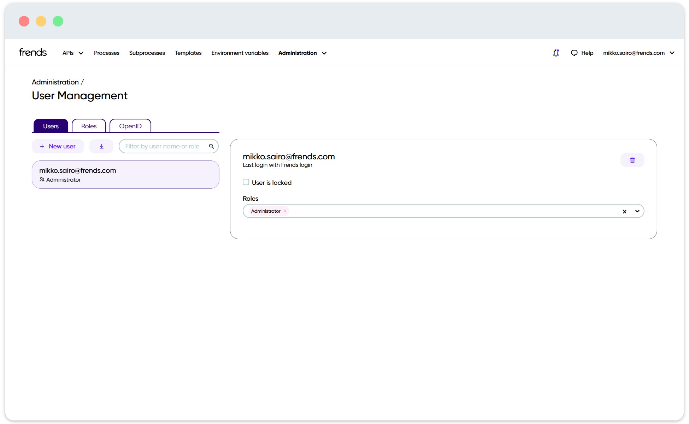Remove the Administrator role chip via its x
689x424 pixels.
[x=285, y=211]
